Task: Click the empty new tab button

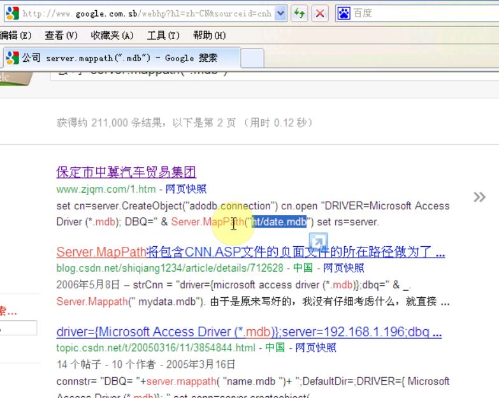Action: (x=252, y=58)
